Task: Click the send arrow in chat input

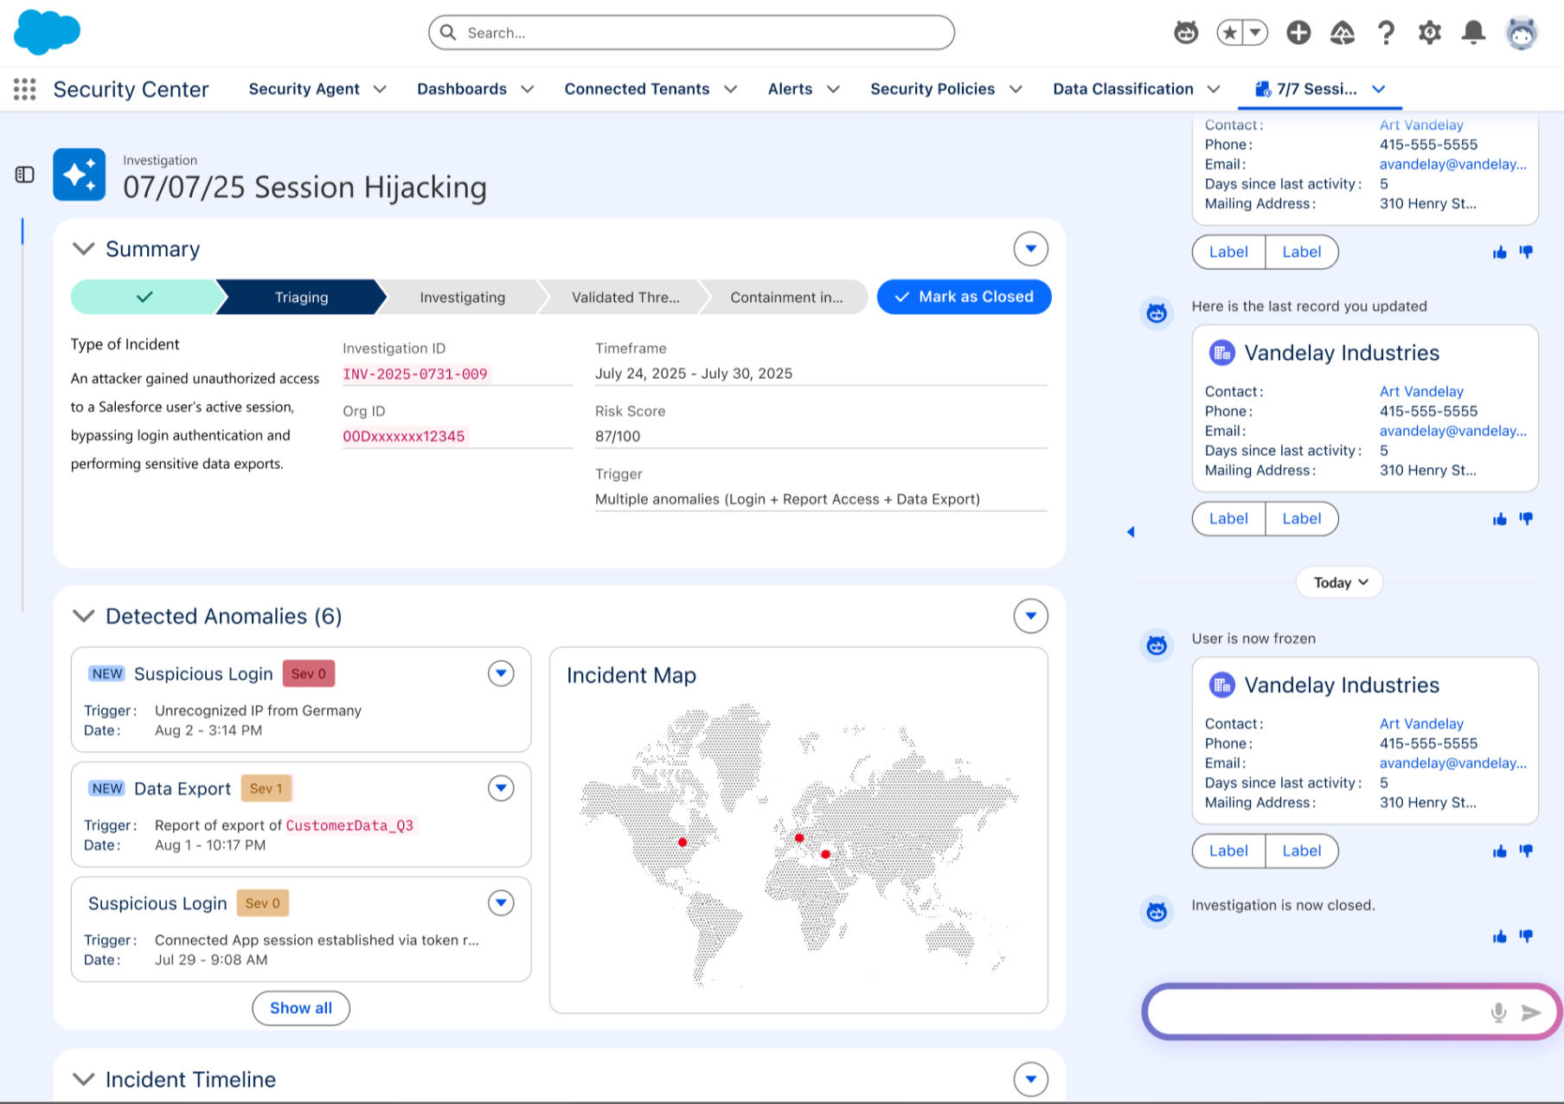Action: (x=1530, y=1012)
